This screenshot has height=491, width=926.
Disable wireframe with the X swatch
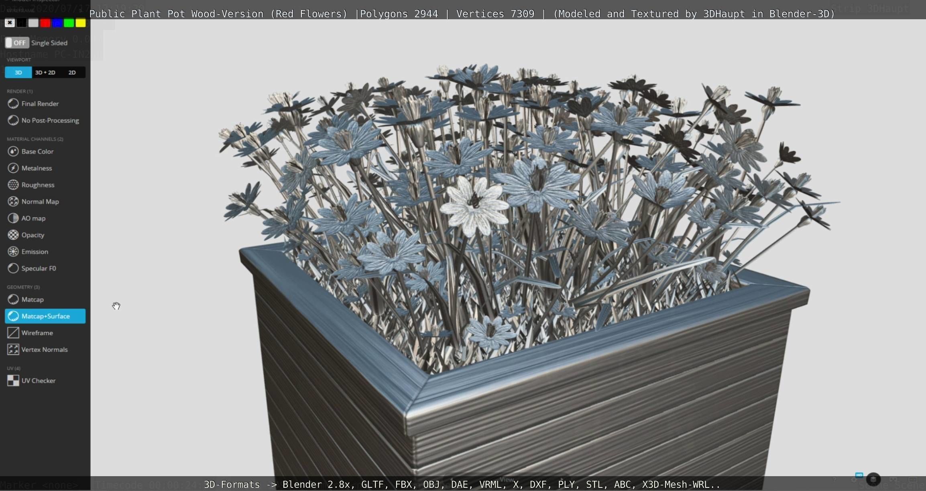click(10, 23)
